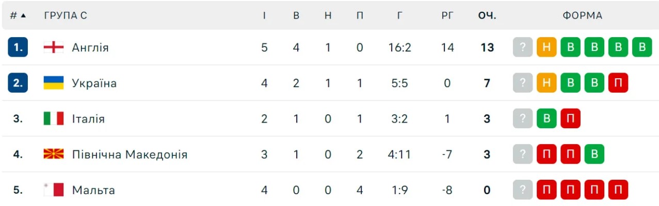
Task: Open the Англія team link
Action: click(90, 47)
